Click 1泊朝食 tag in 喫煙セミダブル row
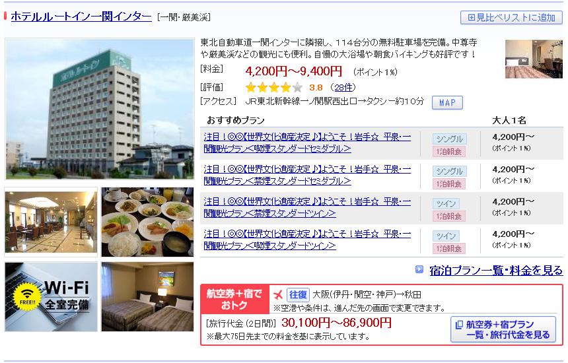568x363 pixels. click(448, 152)
